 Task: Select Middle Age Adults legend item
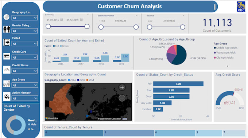[225, 48]
